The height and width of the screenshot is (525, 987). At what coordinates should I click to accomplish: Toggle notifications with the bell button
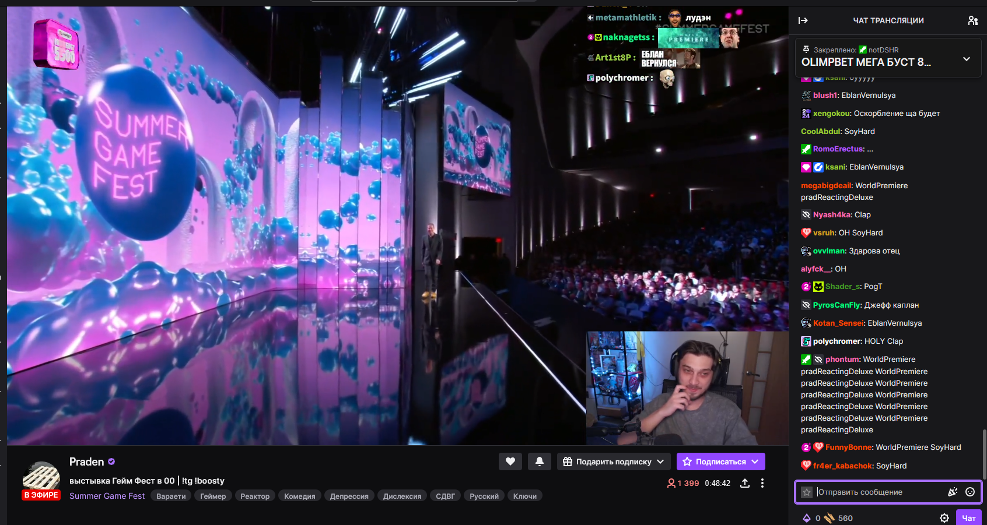540,461
